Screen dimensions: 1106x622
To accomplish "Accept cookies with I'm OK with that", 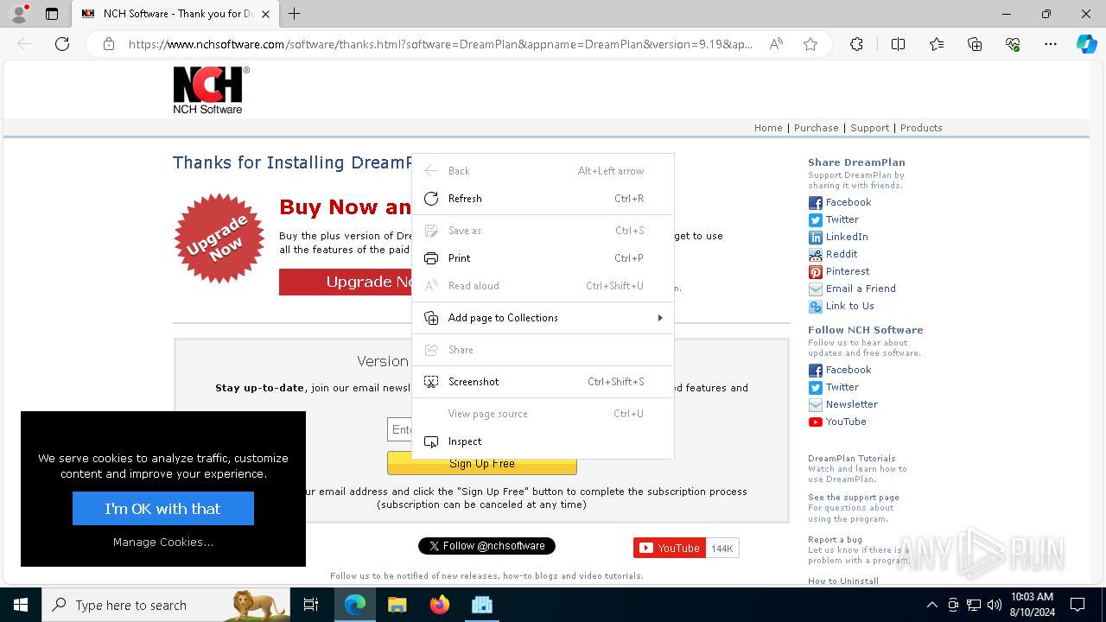I will coord(163,509).
